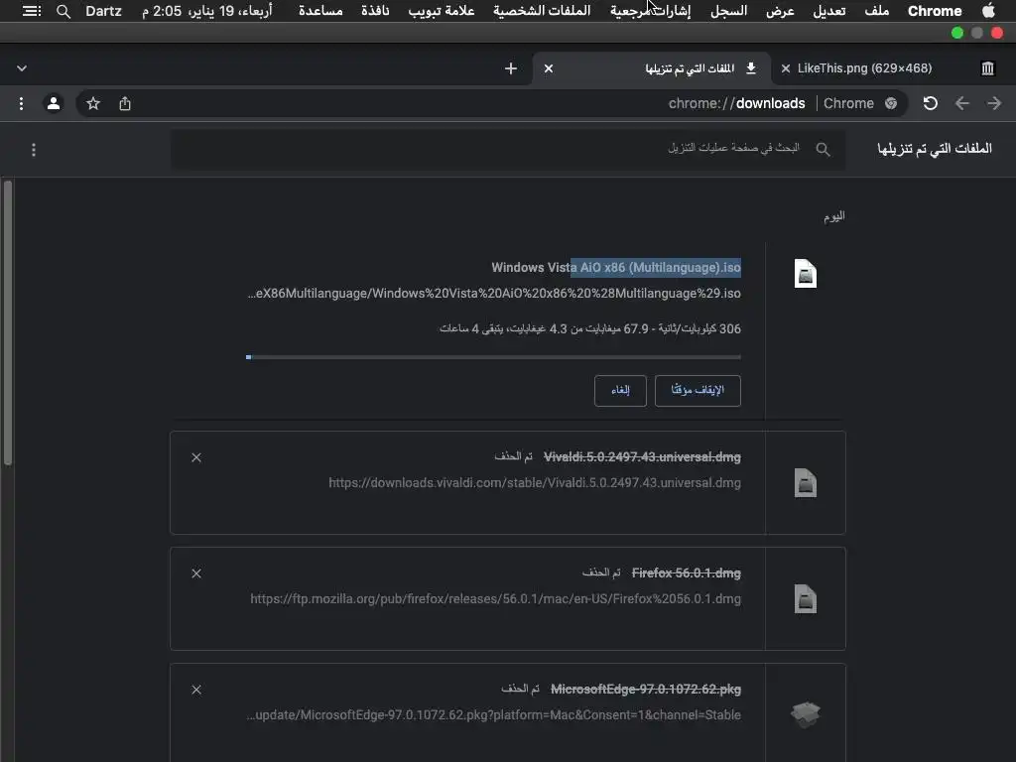Open a new tab with plus button

pos(511,68)
